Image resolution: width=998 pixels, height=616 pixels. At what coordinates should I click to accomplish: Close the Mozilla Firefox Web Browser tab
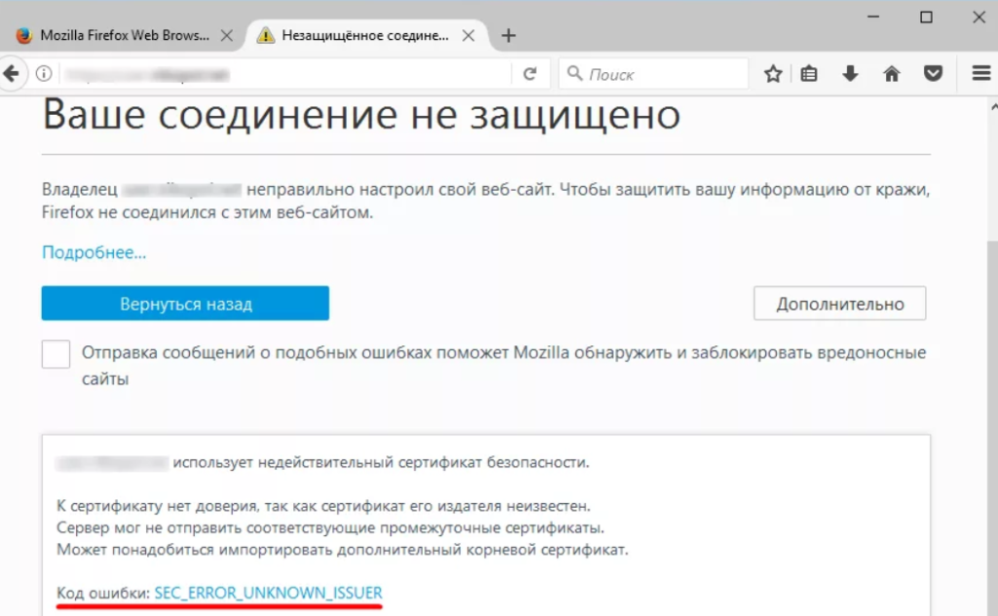[x=227, y=36]
